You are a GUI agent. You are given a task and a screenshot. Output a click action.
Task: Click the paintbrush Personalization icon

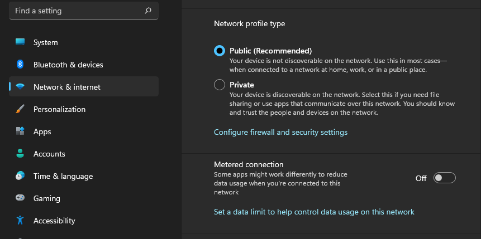(20, 109)
